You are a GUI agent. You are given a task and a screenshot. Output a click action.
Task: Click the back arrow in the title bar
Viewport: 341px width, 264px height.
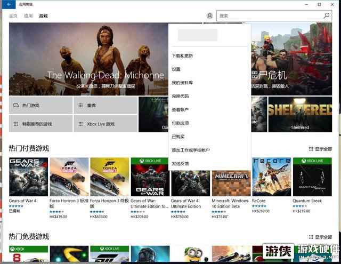[9, 4]
